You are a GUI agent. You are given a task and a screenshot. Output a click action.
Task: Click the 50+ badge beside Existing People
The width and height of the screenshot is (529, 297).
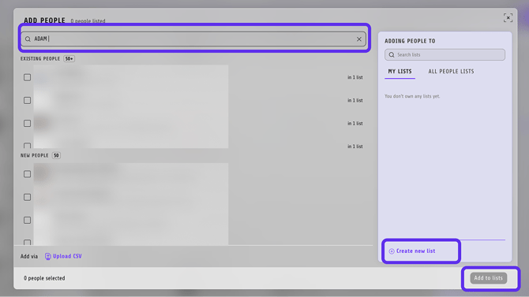pyautogui.click(x=69, y=58)
